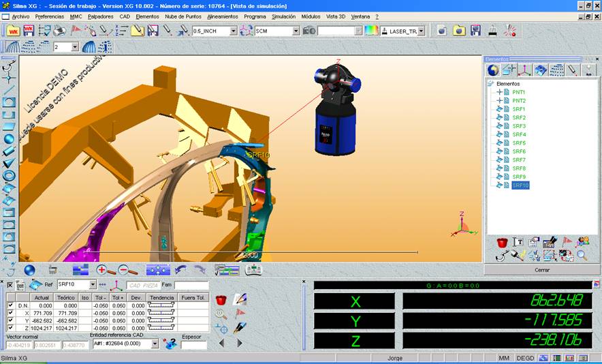The image size is (602, 364).
Task: Toggle the D.N. row checkbox
Action: (x=11, y=305)
